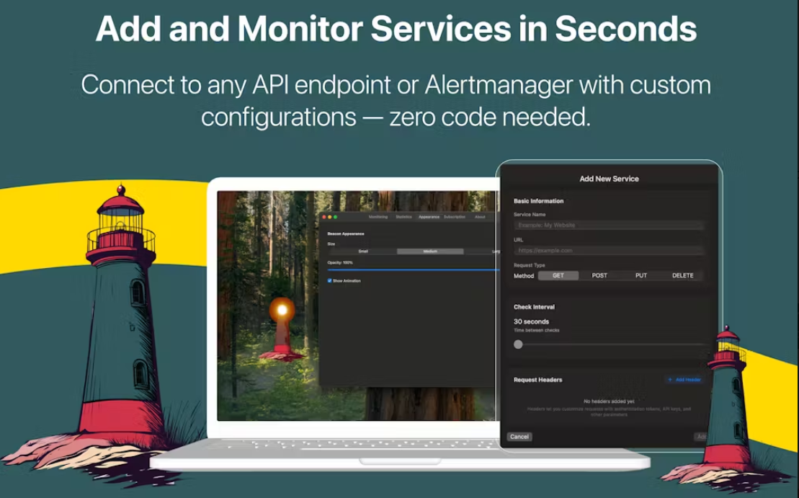Choose Small beacon size
Image resolution: width=799 pixels, height=498 pixels.
(363, 252)
